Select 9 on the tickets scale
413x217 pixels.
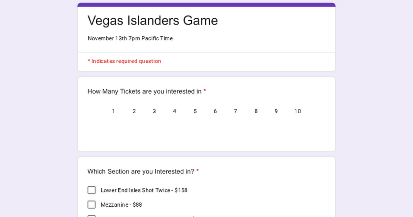click(276, 111)
